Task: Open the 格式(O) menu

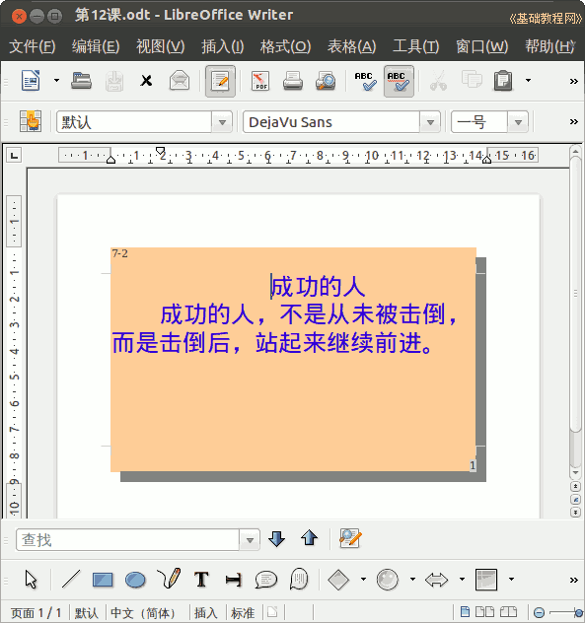Action: coord(285,46)
